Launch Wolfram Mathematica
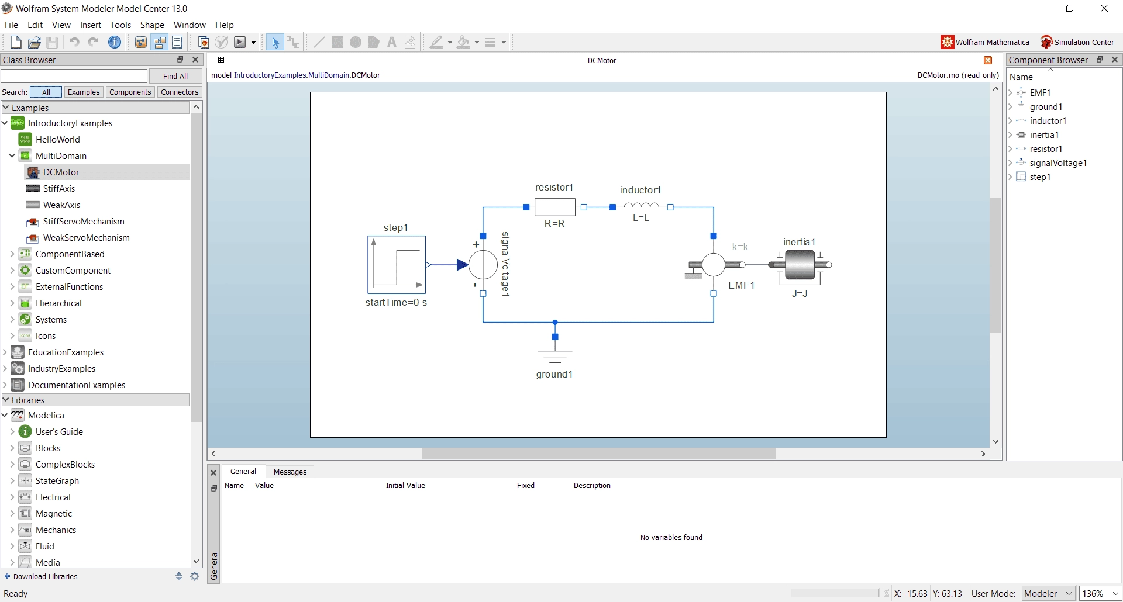This screenshot has width=1123, height=602. pos(985,42)
